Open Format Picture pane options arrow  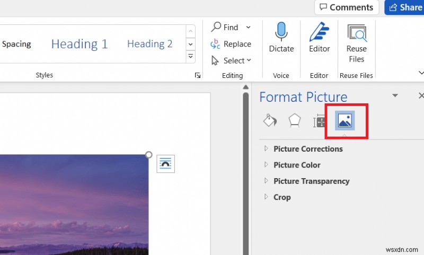pyautogui.click(x=395, y=96)
